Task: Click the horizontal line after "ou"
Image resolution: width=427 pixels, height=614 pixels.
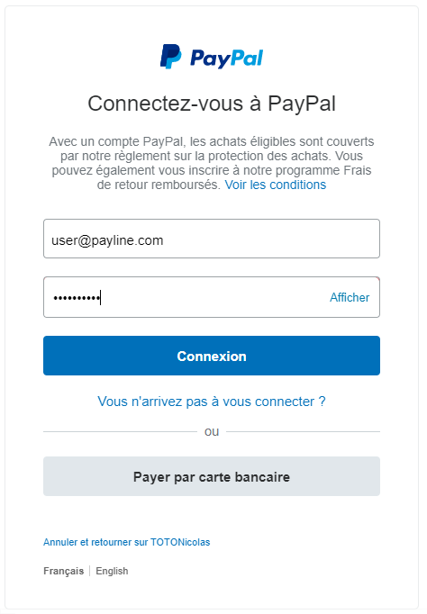Action: coord(303,431)
